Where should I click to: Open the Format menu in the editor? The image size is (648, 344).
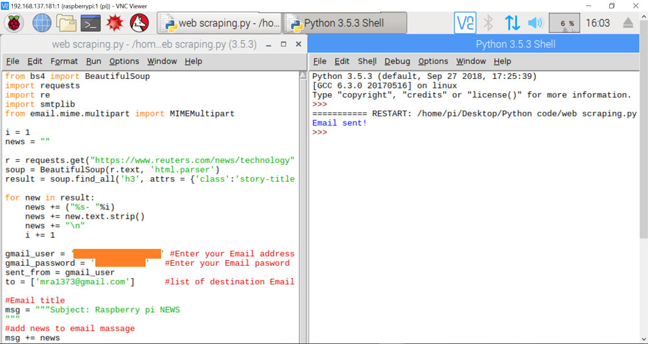[x=64, y=61]
